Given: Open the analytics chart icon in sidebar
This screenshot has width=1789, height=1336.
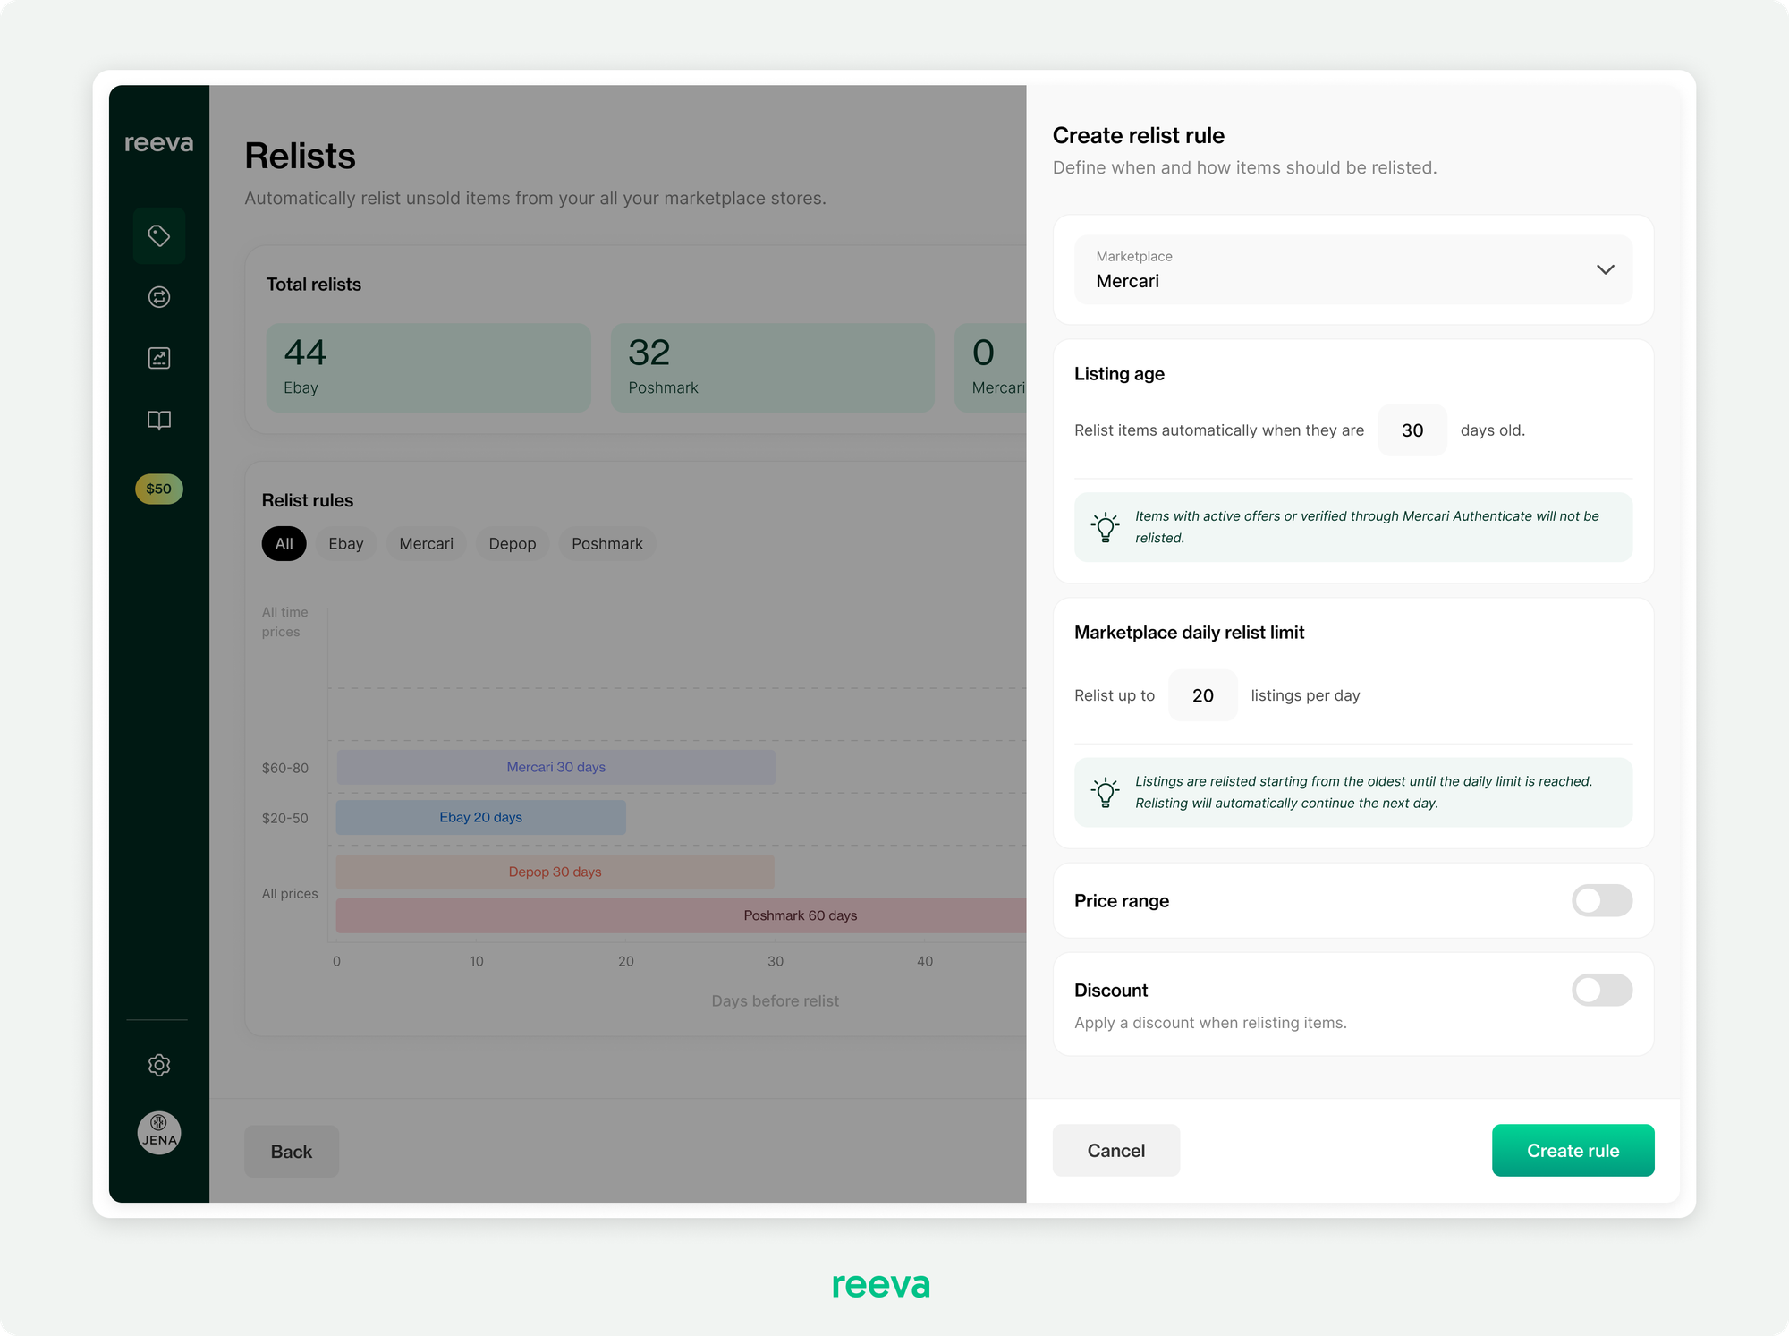Looking at the screenshot, I should (159, 358).
